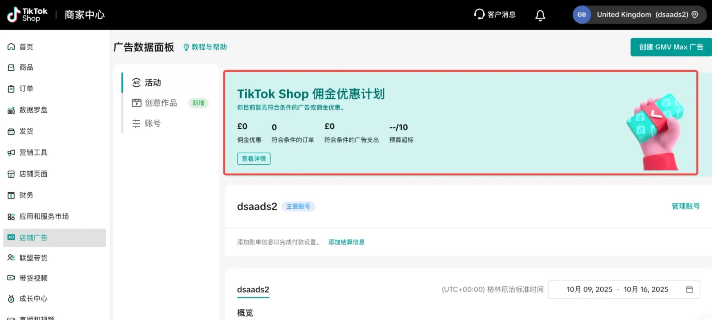Click the 创意作品 film icon

(x=136, y=103)
